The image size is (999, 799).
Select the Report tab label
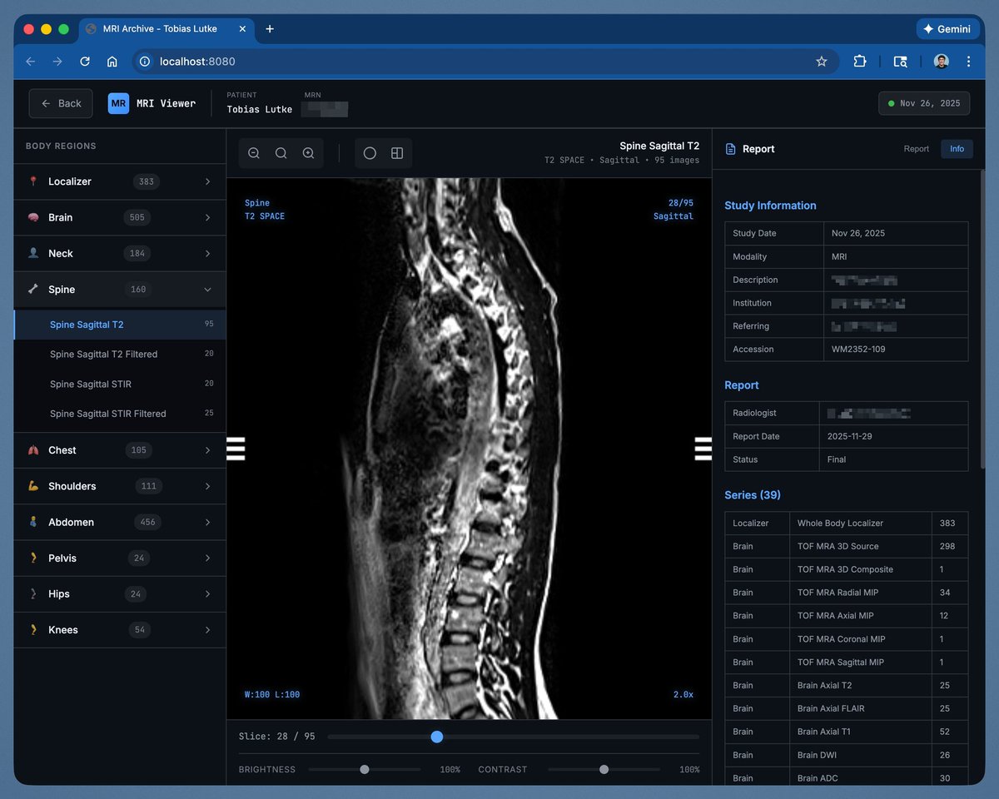[916, 149]
